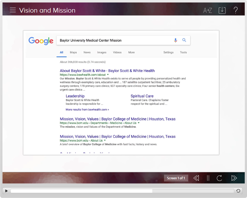Open the Leadership sitelink
Viewport: 247px width, 198px height.
coord(75,96)
